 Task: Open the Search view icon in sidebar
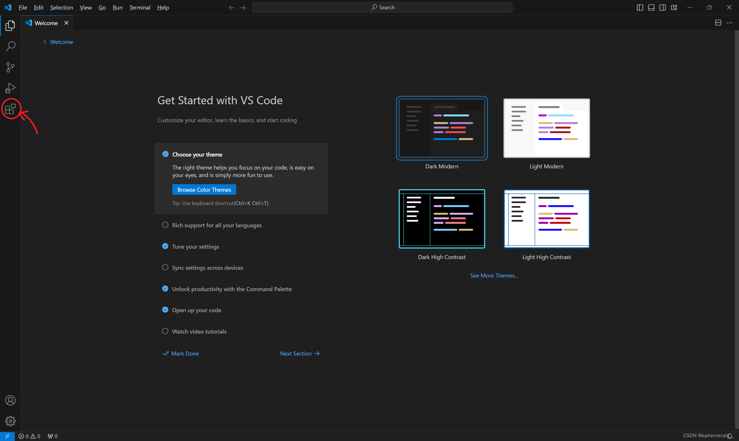click(10, 46)
